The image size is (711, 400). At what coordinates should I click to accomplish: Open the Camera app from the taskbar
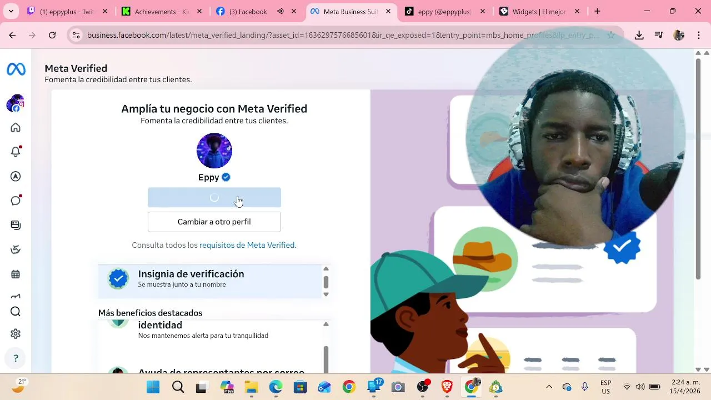click(398, 387)
